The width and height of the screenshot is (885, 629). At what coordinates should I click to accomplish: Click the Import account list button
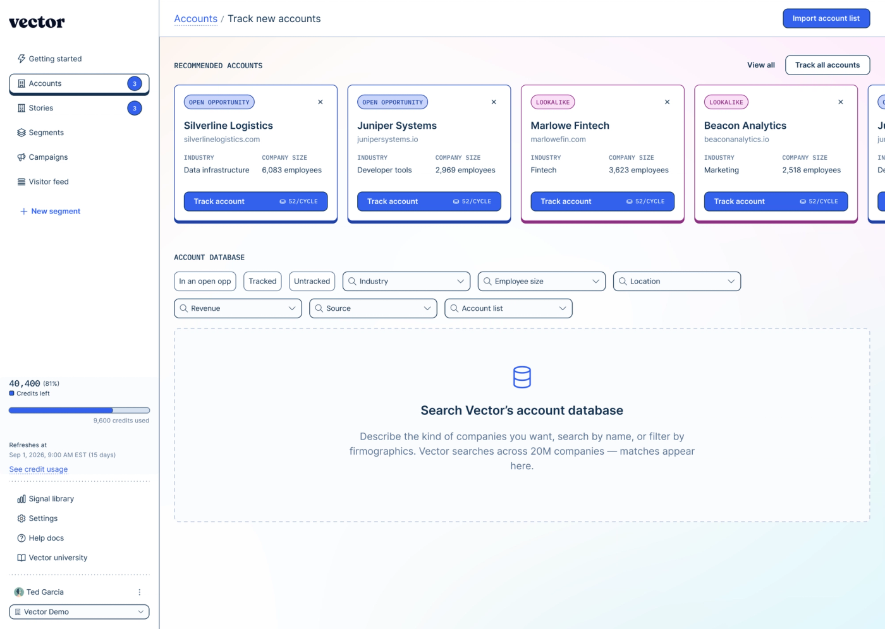826,18
